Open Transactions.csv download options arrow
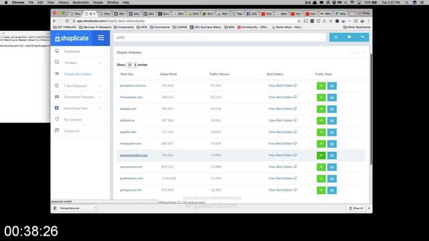Viewport: 429px width, 241px height. pyautogui.click(x=95, y=208)
